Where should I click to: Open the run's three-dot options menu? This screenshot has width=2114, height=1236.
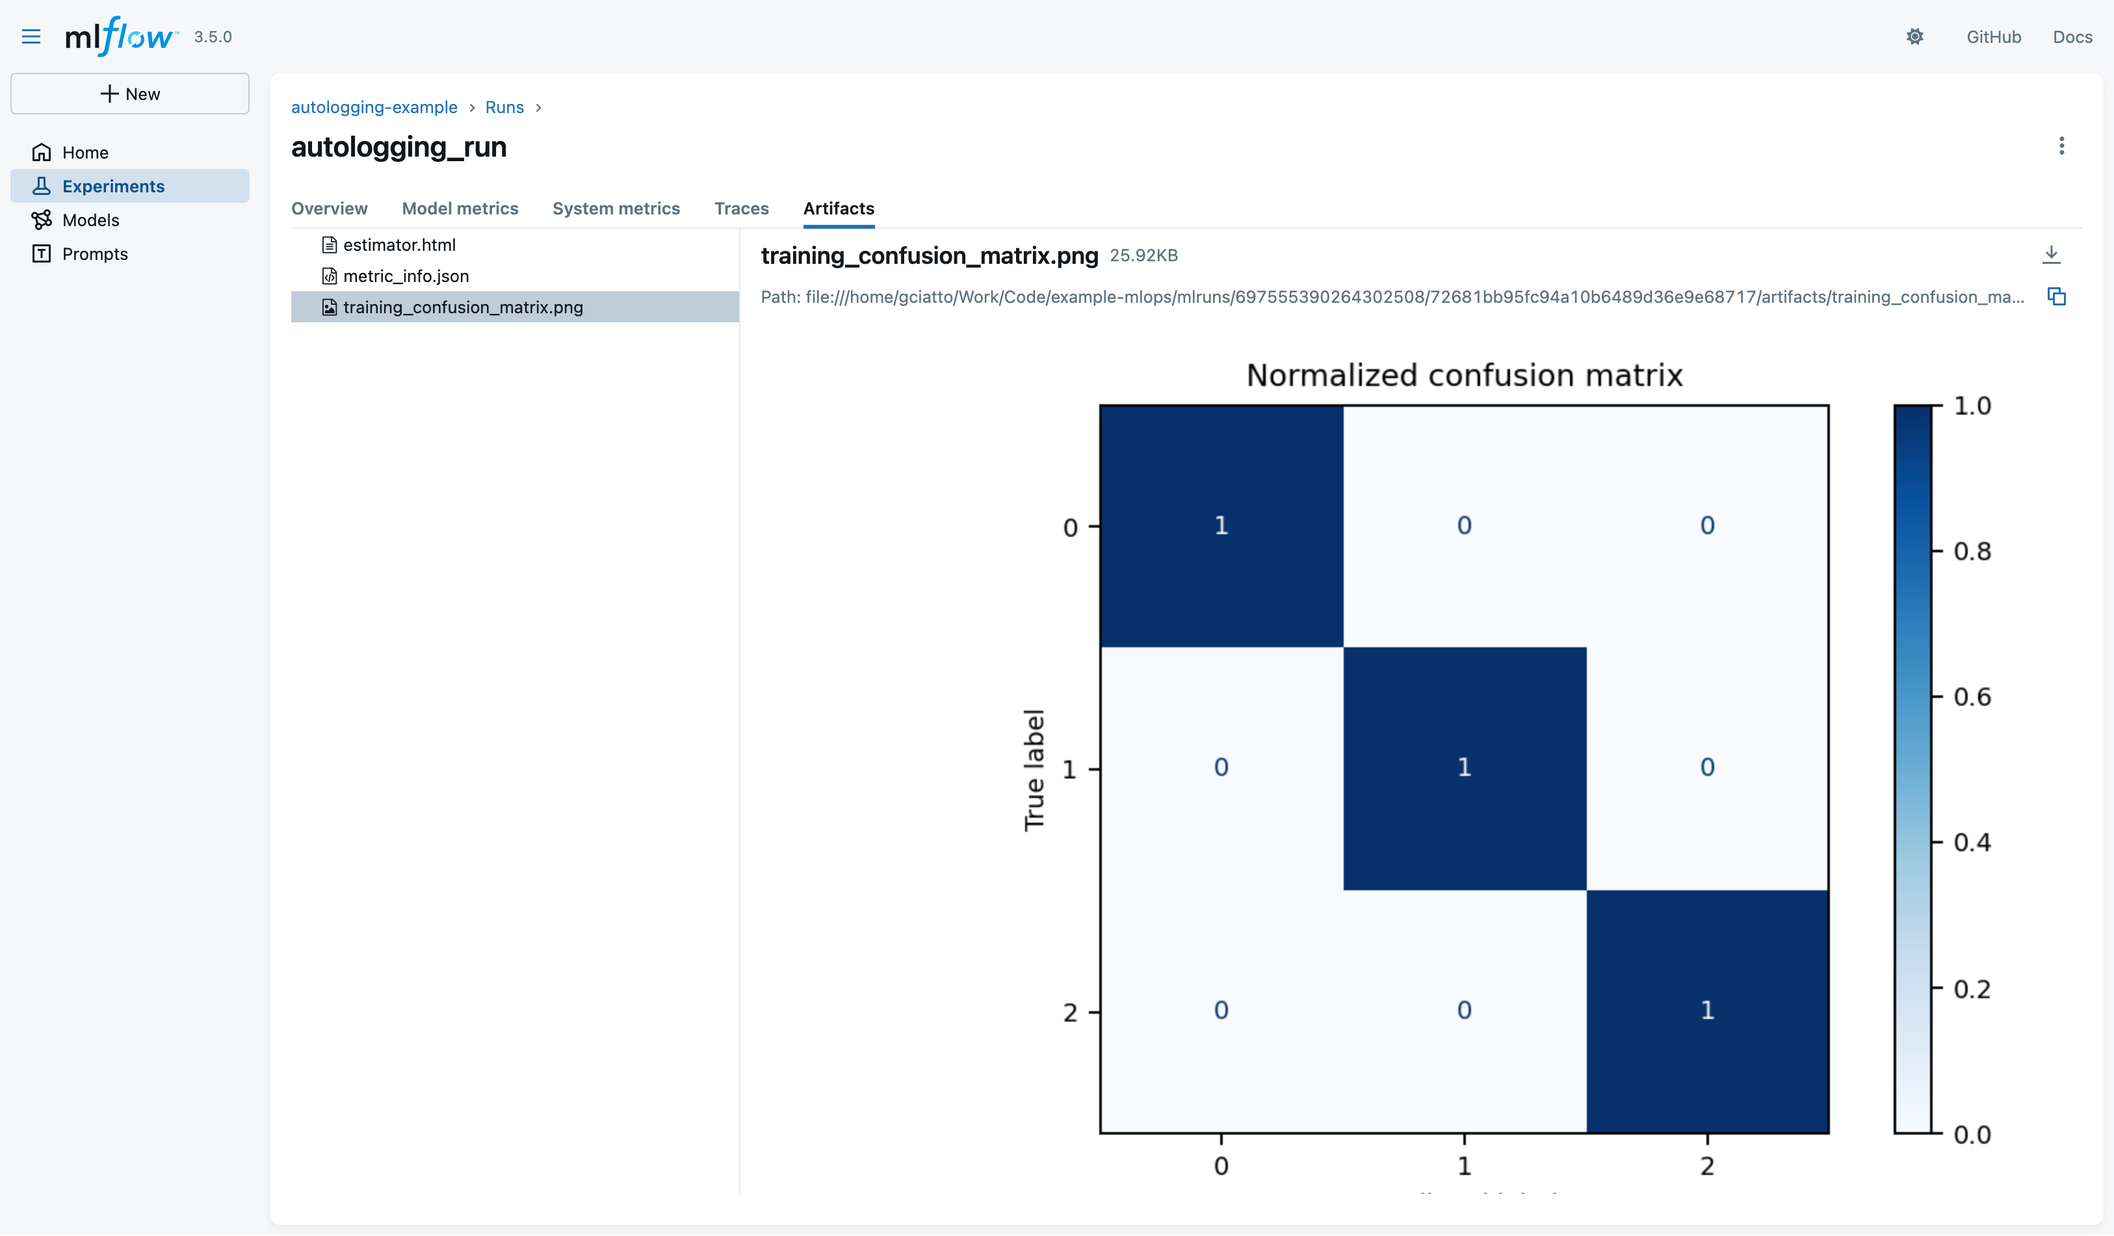[2061, 146]
